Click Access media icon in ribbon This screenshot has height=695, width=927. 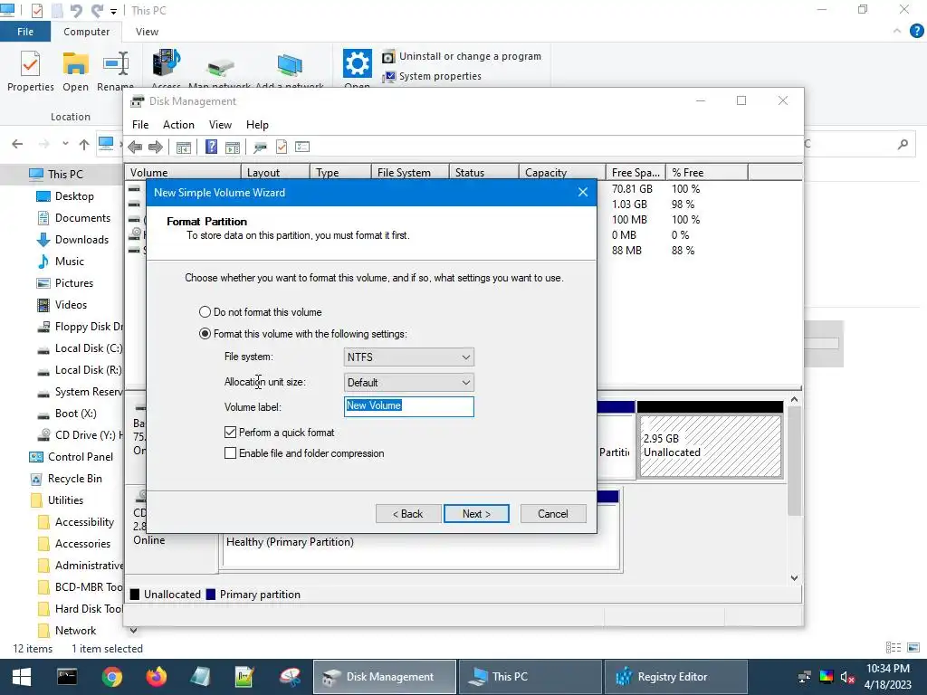pyautogui.click(x=167, y=63)
